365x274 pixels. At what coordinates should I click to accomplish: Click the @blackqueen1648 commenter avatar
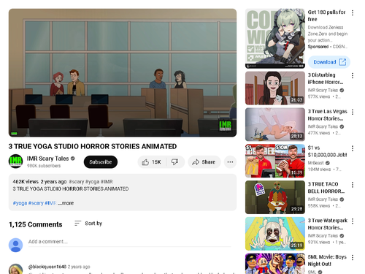click(16, 269)
